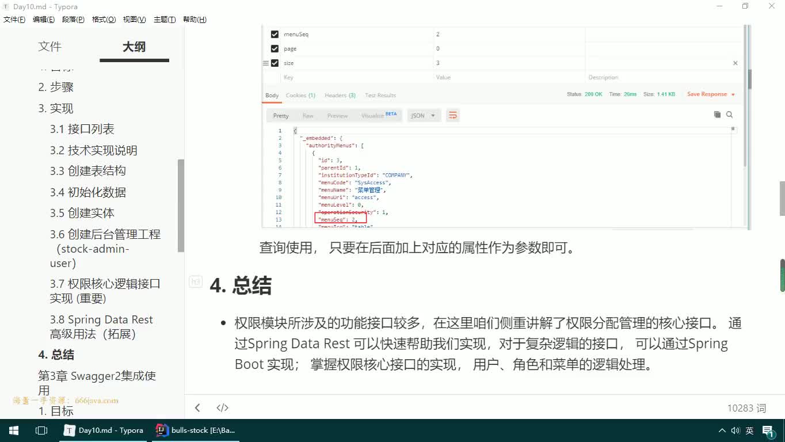Click the Day10.md Typora taskbar button
785x442 pixels.
click(104, 430)
